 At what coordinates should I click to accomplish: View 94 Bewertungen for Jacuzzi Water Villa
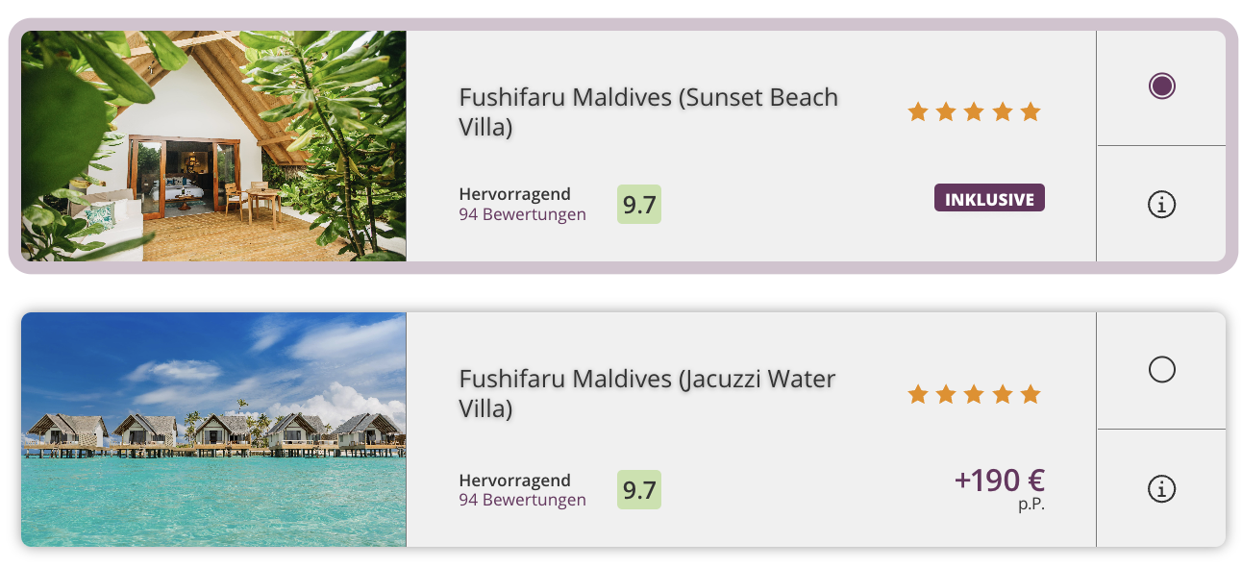pos(522,500)
